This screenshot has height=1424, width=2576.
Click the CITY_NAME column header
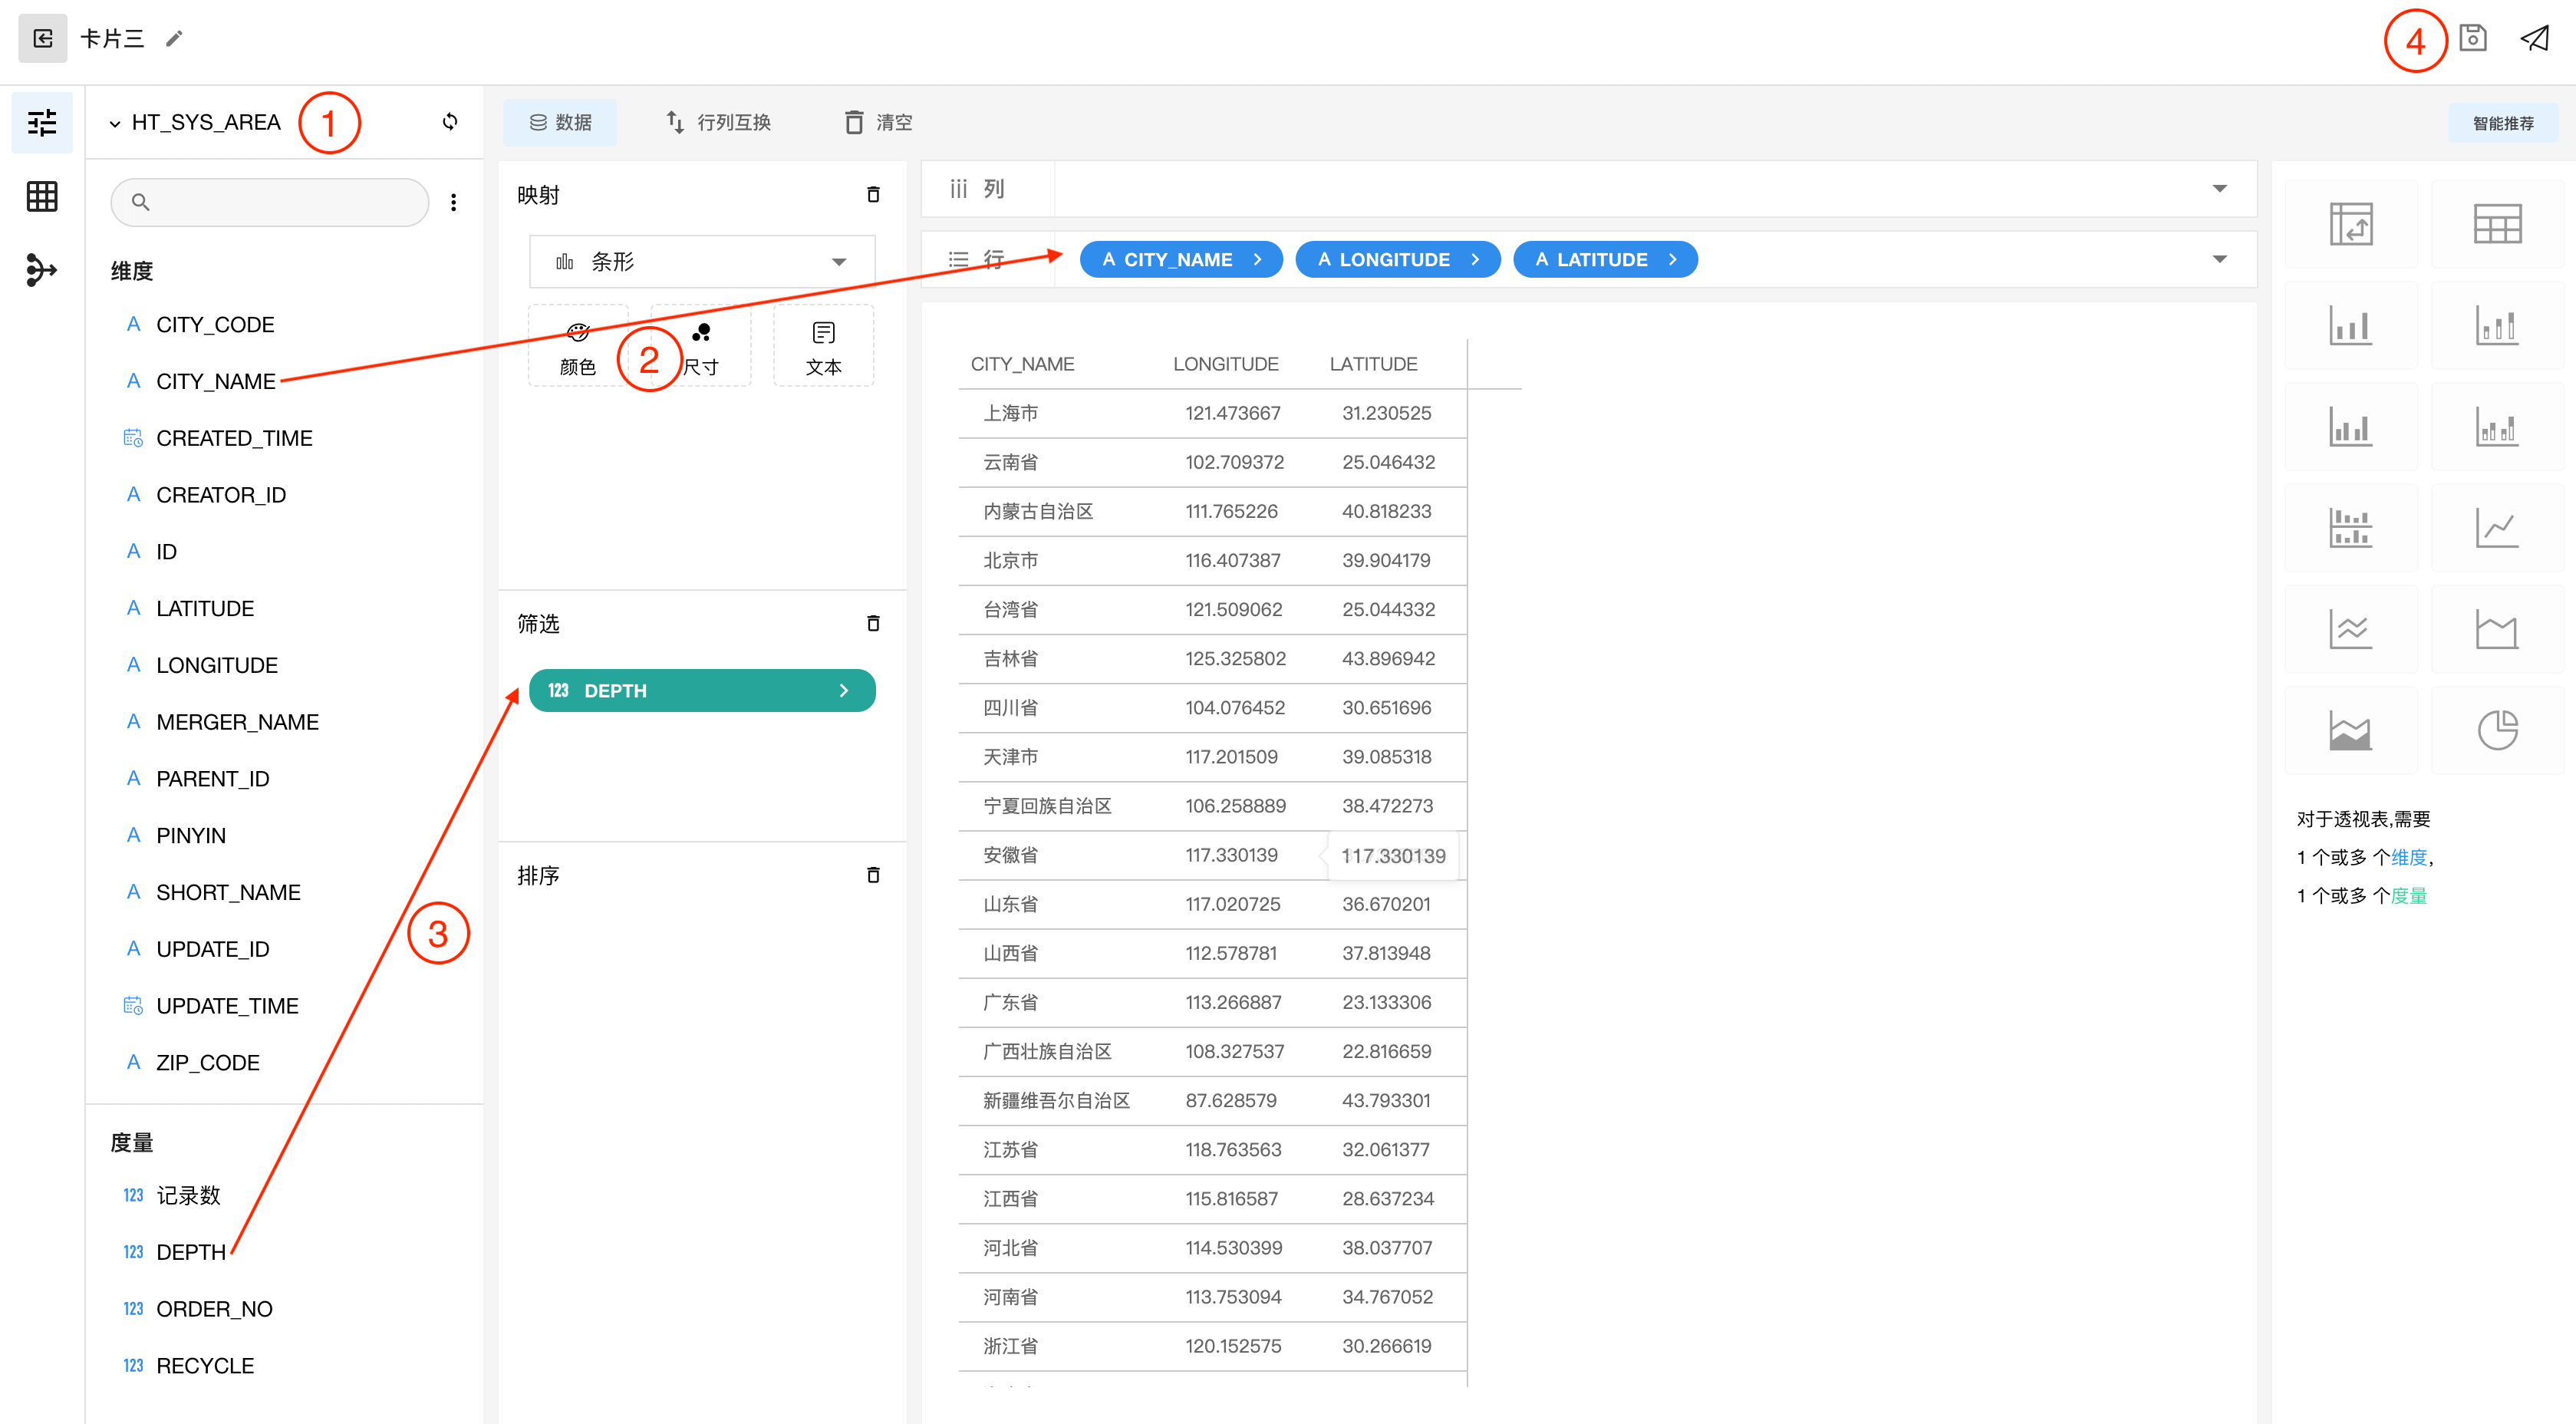coord(1022,364)
